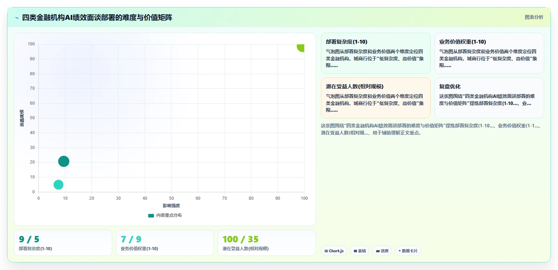This screenshot has height=270, width=558.
Task: Click the 进度 tag
Action: pos(382,251)
